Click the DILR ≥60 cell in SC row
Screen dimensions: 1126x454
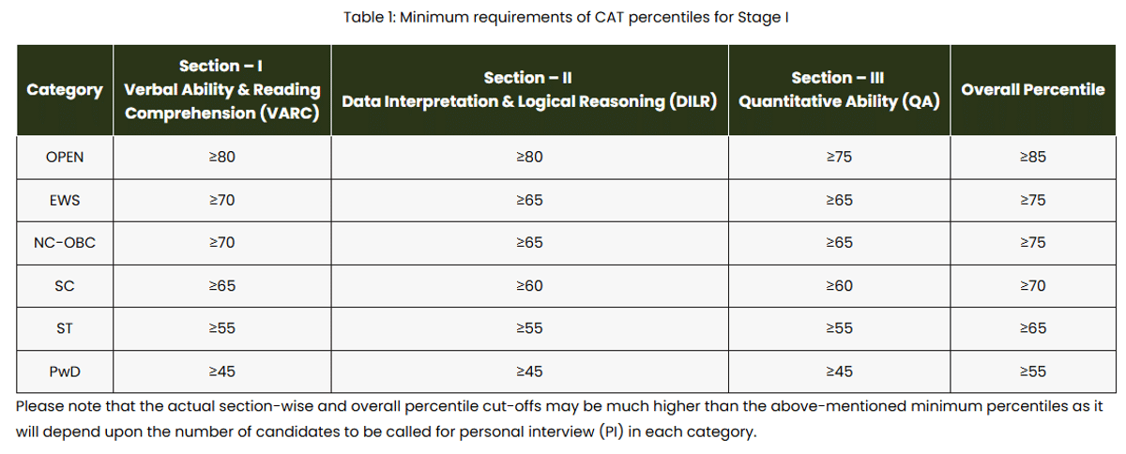pos(529,285)
